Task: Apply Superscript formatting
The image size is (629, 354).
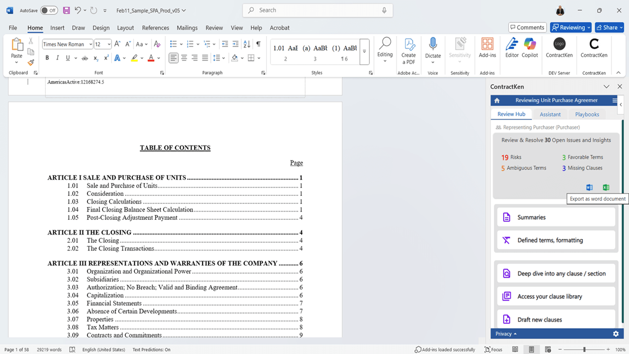Action: [106, 58]
